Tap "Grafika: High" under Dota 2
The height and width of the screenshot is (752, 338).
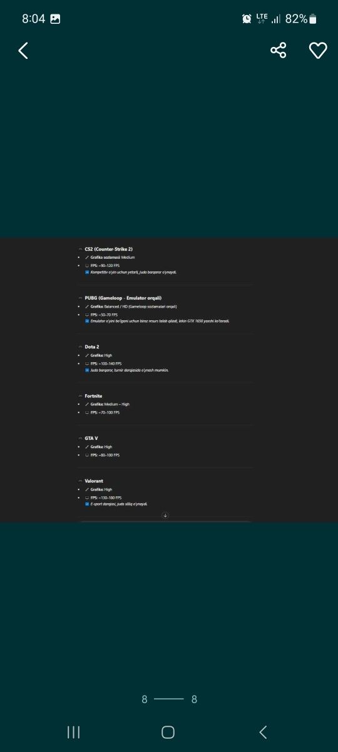[x=101, y=355]
